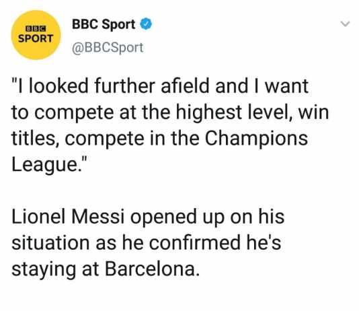Click the word "titles," in the quote
Screen dimensions: 359x311
[x=36, y=138]
